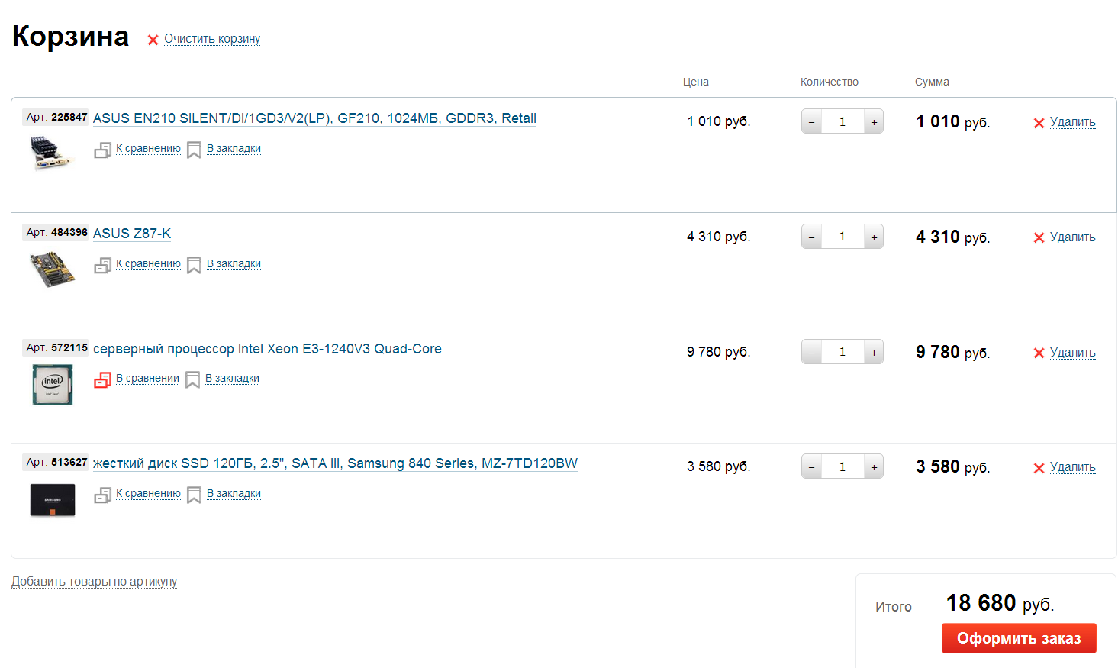Screen dimensions: 1118x668
Task: Click red X delete icon for ASUS Z87-K
Action: coord(1039,238)
